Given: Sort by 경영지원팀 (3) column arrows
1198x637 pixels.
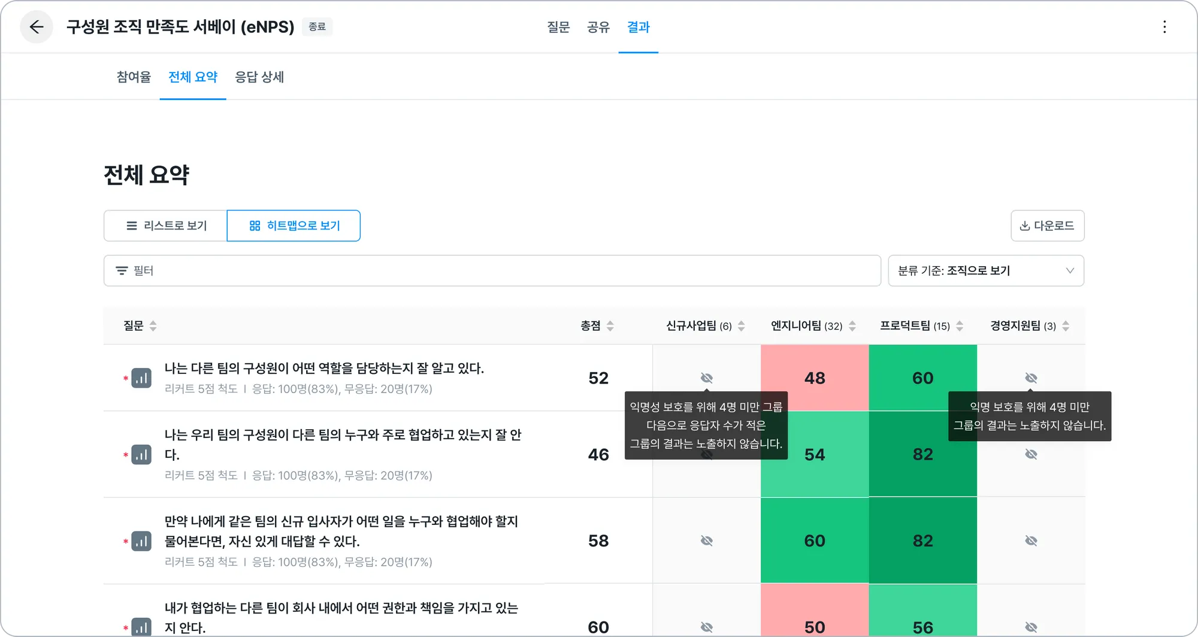Looking at the screenshot, I should pos(1066,326).
